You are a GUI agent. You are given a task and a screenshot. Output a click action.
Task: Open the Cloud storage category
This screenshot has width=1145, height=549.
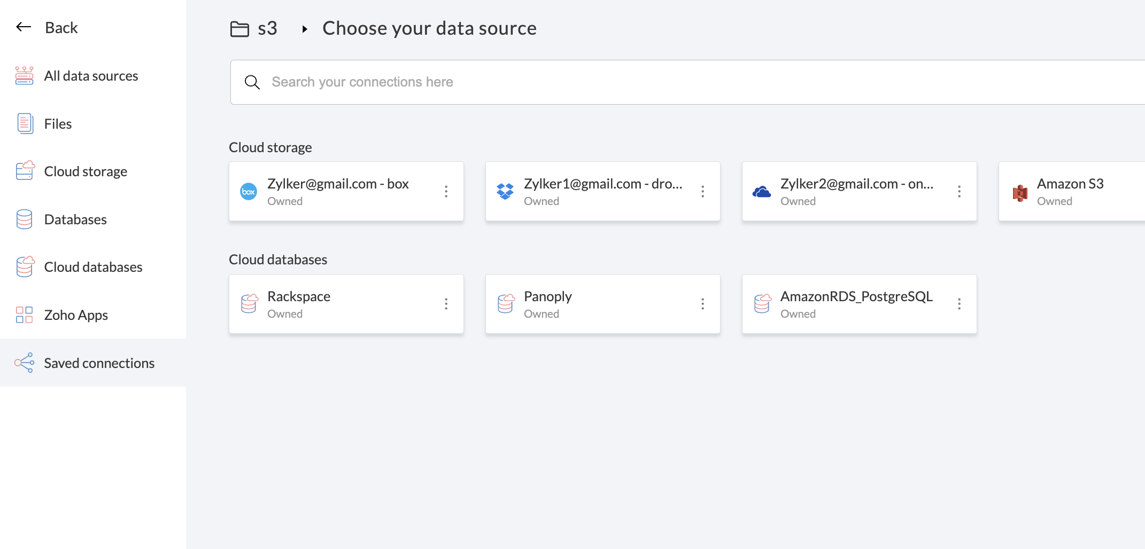tap(86, 171)
